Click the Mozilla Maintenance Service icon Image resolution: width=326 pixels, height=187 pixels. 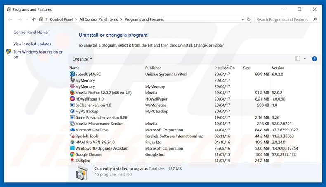click(72, 124)
